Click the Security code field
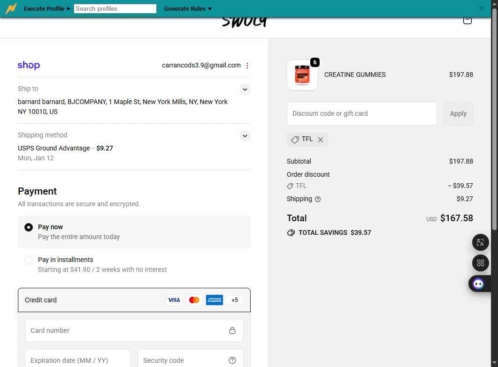Viewport: 498px width, 367px height. pos(190,359)
